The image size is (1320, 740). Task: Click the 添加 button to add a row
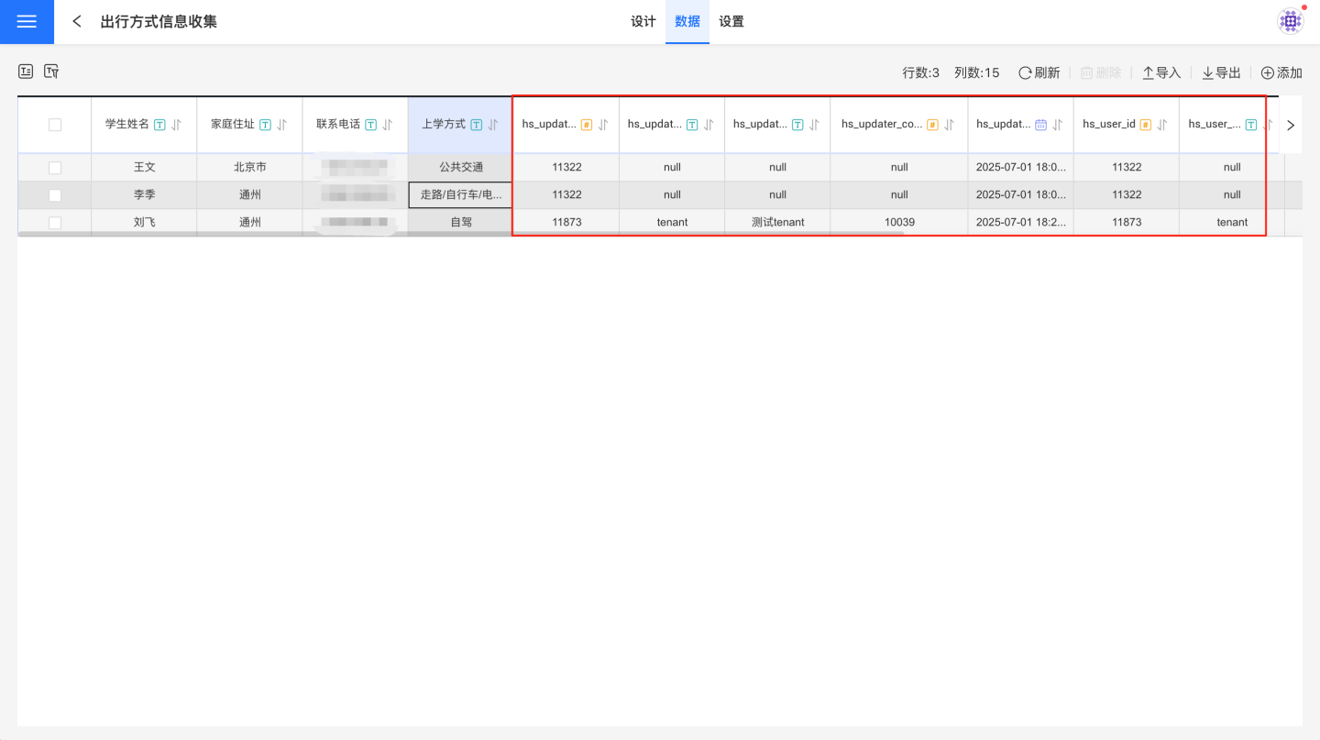click(1281, 72)
